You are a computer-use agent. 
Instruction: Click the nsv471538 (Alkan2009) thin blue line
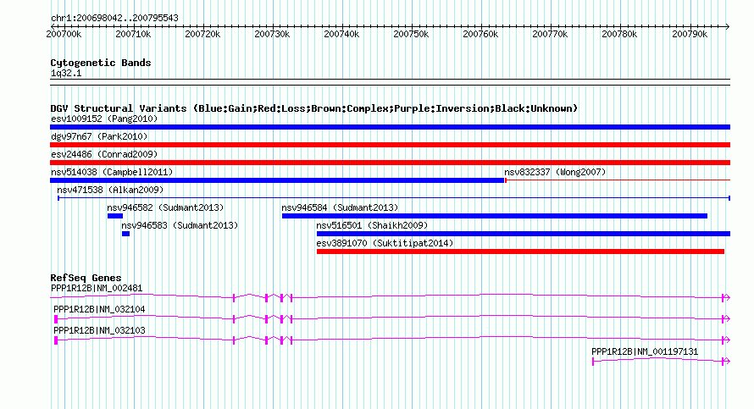[x=394, y=198]
